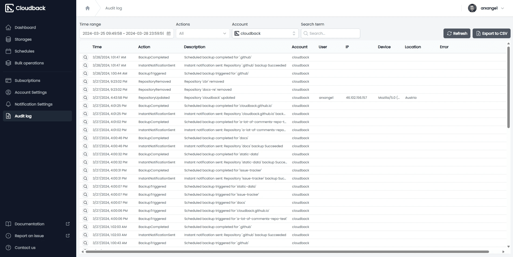The height and width of the screenshot is (257, 513).
Task: Open Dashboard in the sidebar
Action: click(x=37, y=27)
